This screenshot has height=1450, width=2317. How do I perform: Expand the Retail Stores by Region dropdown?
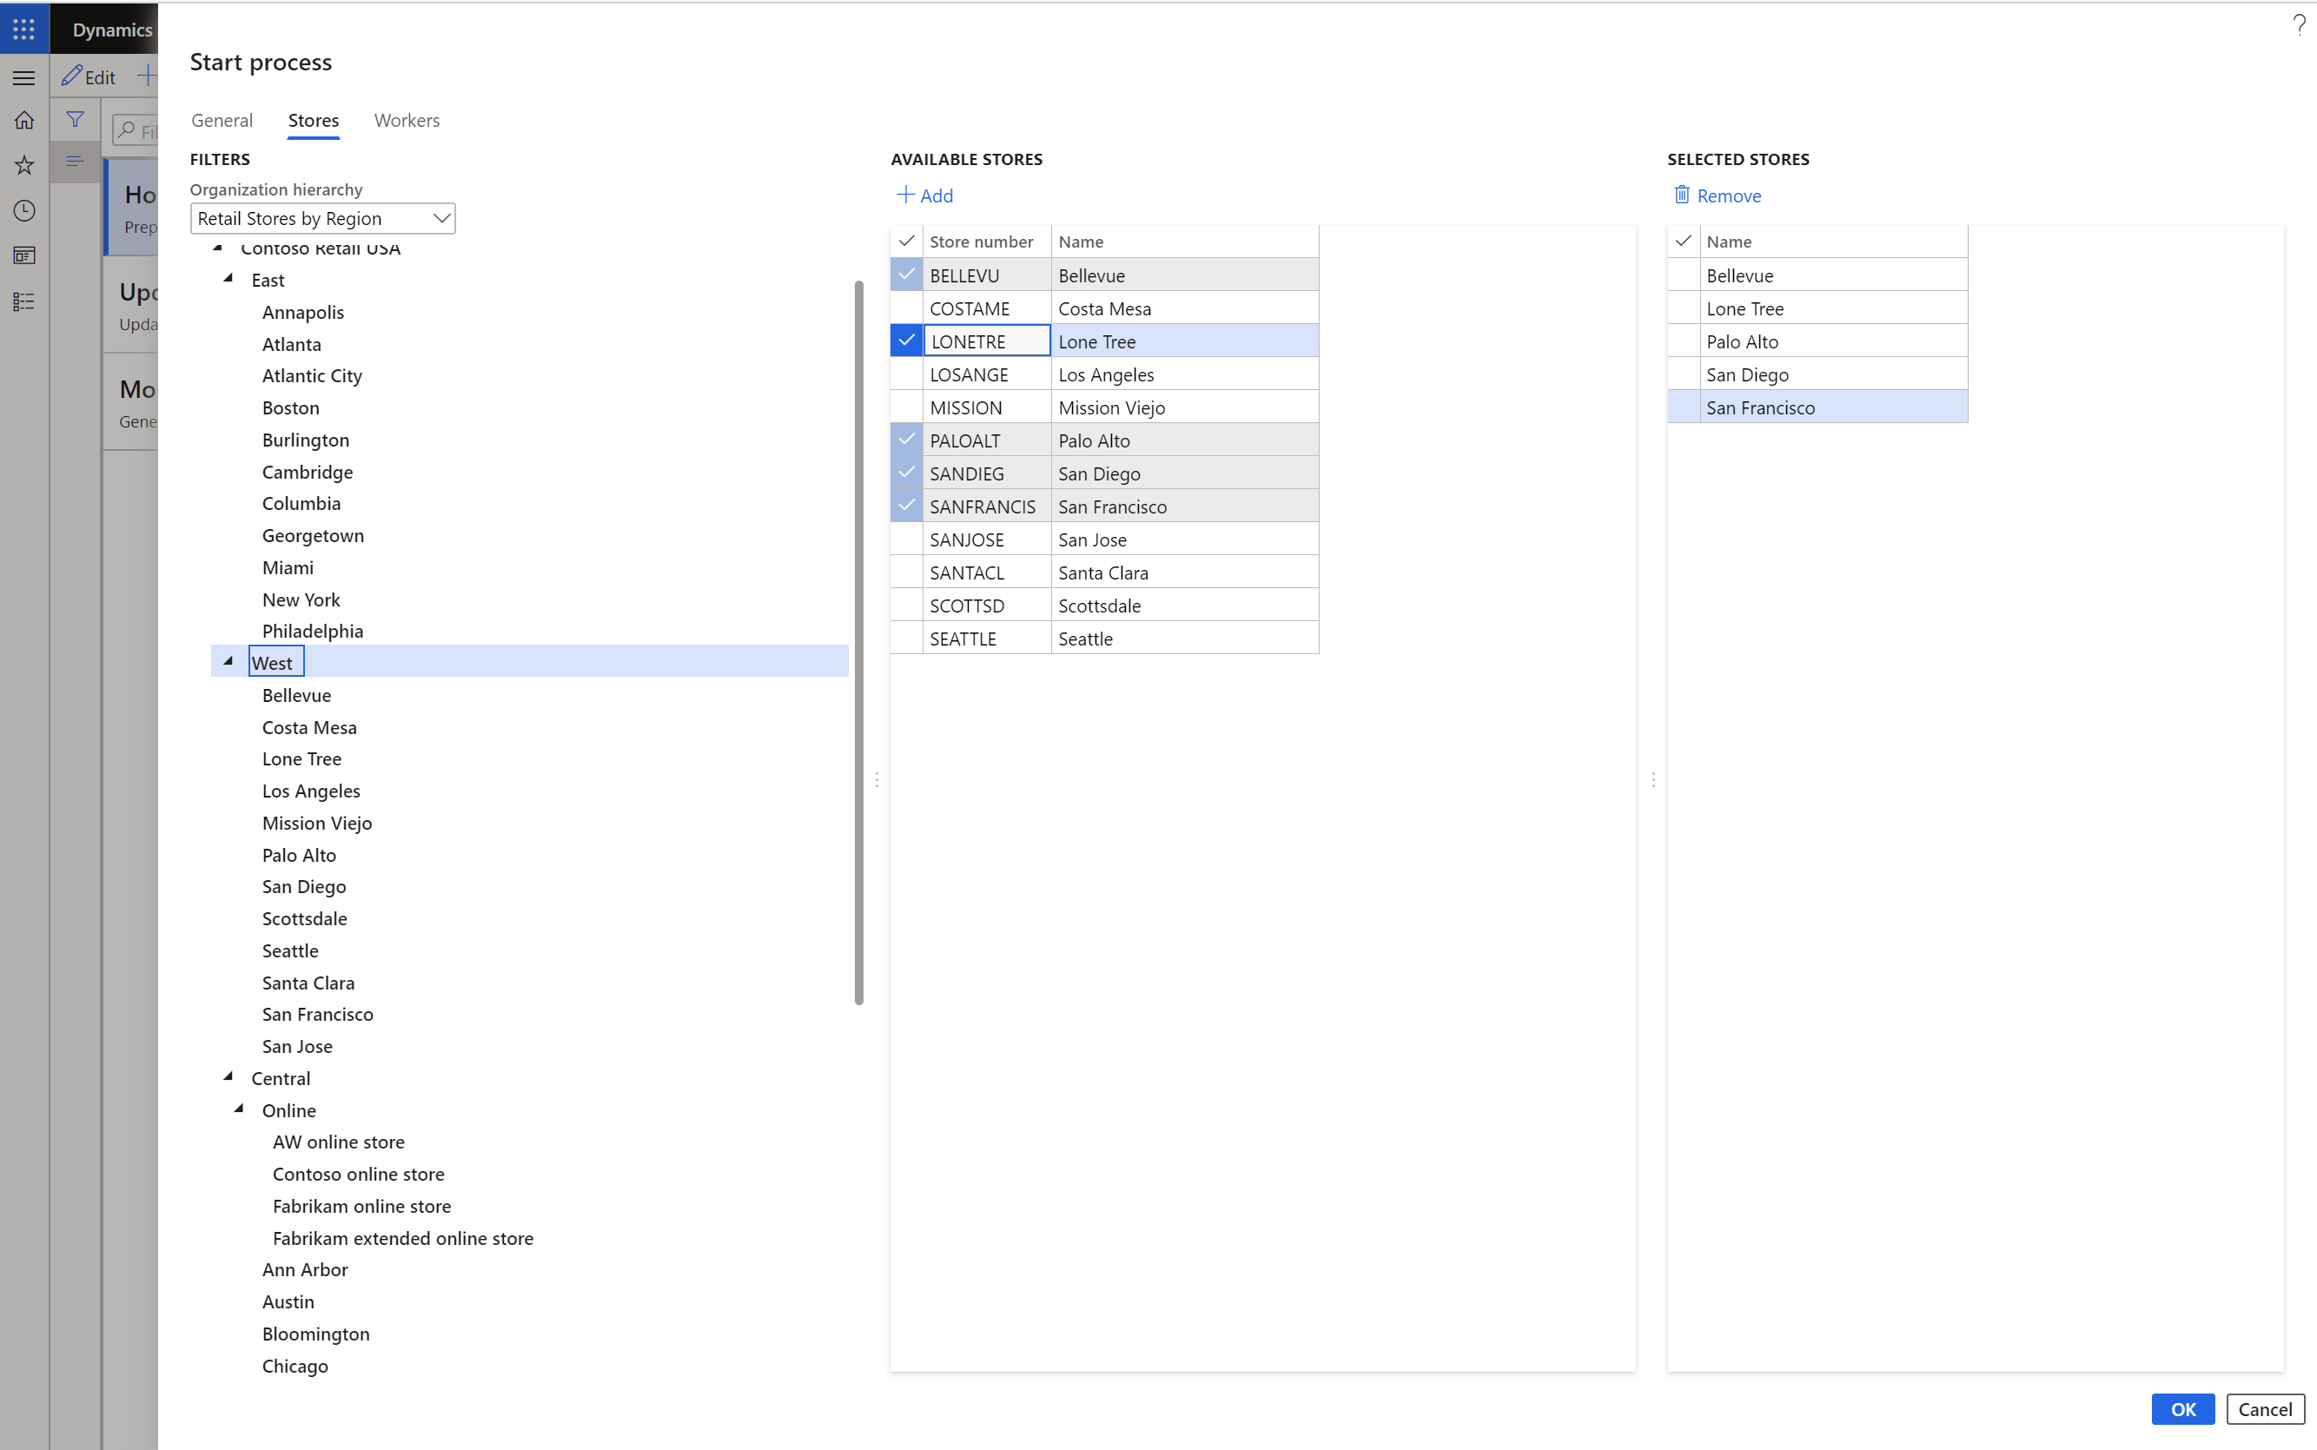pos(438,217)
